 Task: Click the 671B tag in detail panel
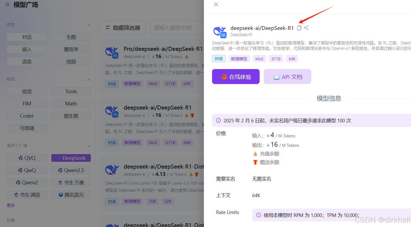pyautogui.click(x=276, y=59)
